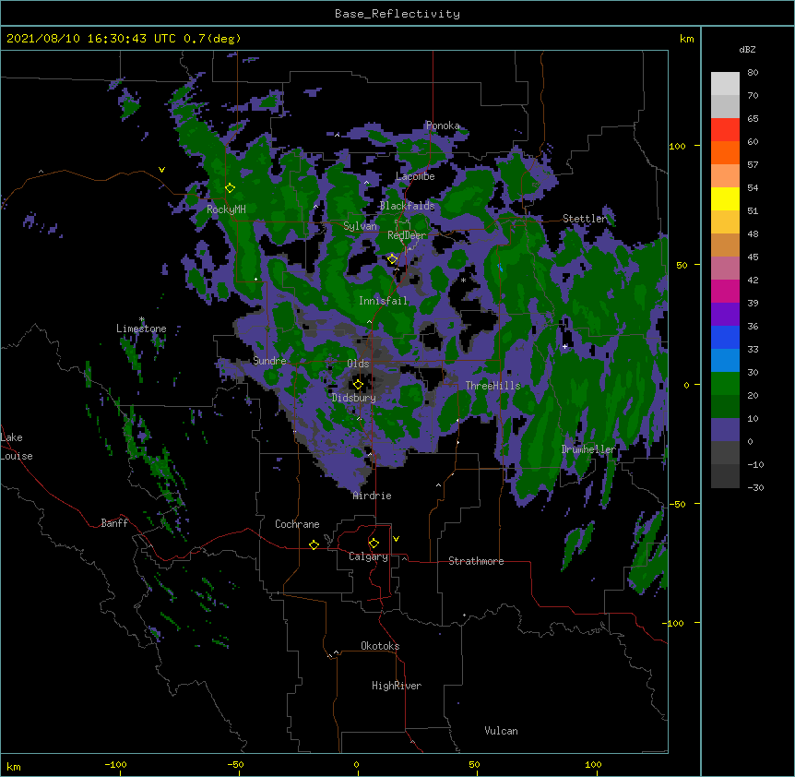Select the bright green 20-30 dBZ swatch
Image resolution: width=795 pixels, height=777 pixels.
point(725,384)
